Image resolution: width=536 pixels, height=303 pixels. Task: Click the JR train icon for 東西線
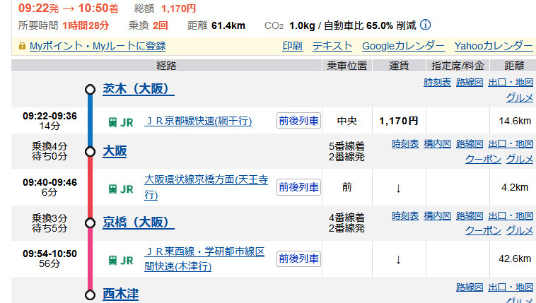[x=112, y=261]
